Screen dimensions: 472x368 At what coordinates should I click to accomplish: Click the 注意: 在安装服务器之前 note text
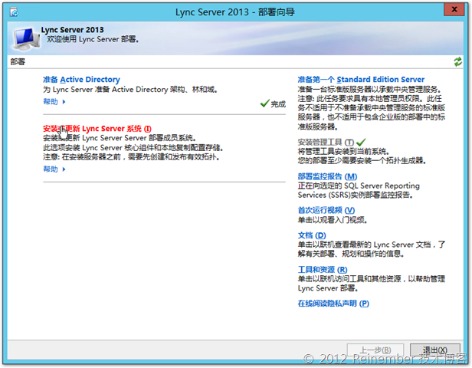pyautogui.click(x=131, y=157)
